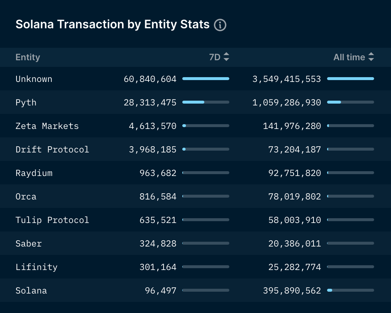Click the 7D column header label
391x313 pixels.
click(x=215, y=57)
